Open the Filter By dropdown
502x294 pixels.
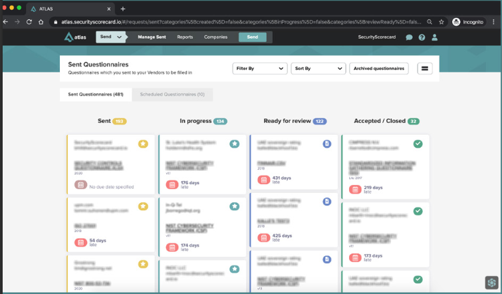click(259, 69)
